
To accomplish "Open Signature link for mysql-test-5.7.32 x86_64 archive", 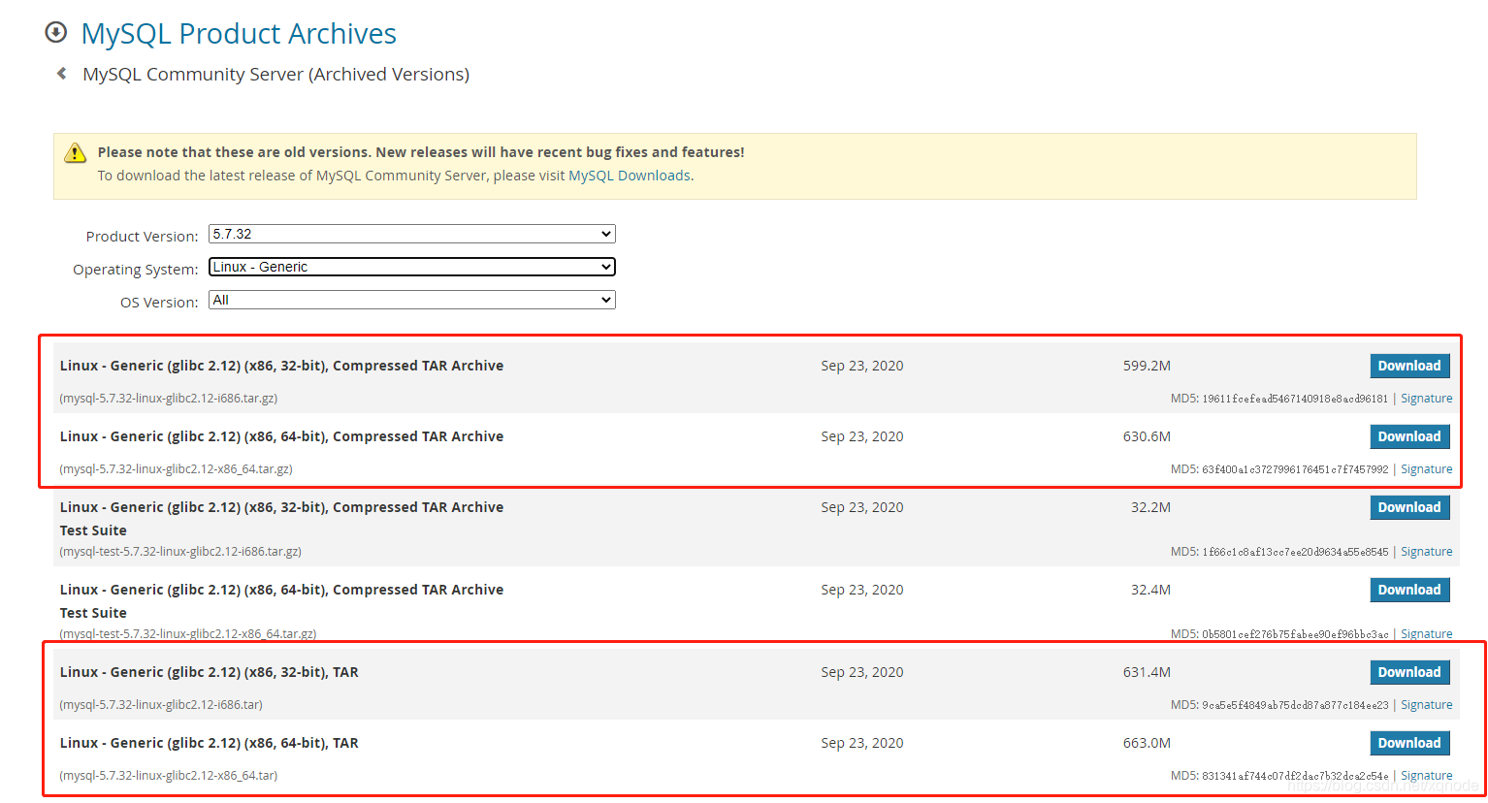I will (x=1426, y=634).
